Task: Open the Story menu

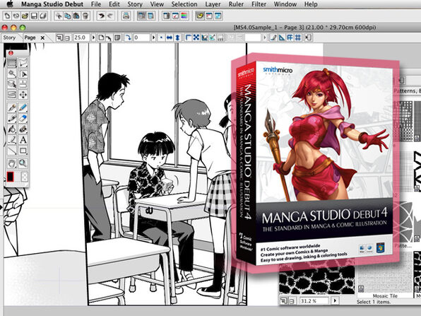Action: 135,4
